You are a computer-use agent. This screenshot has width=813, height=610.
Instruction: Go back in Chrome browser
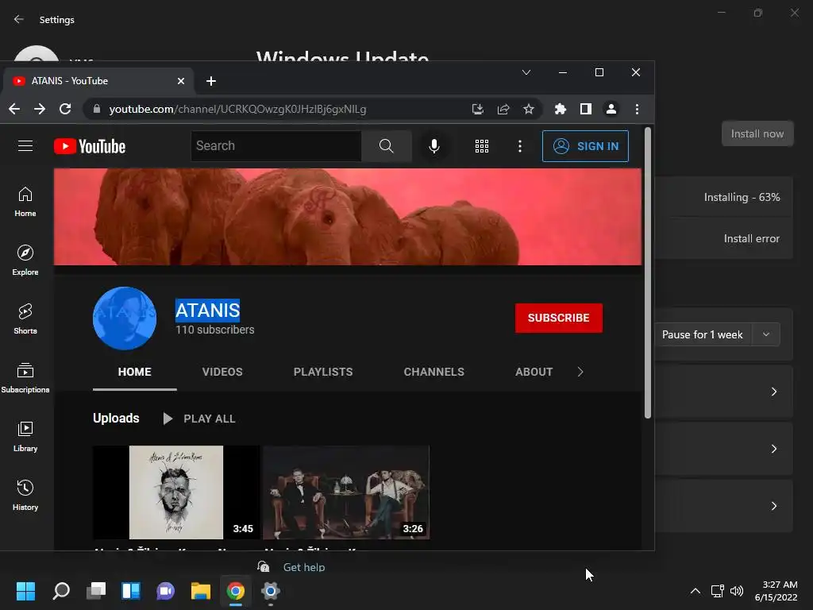(14, 109)
